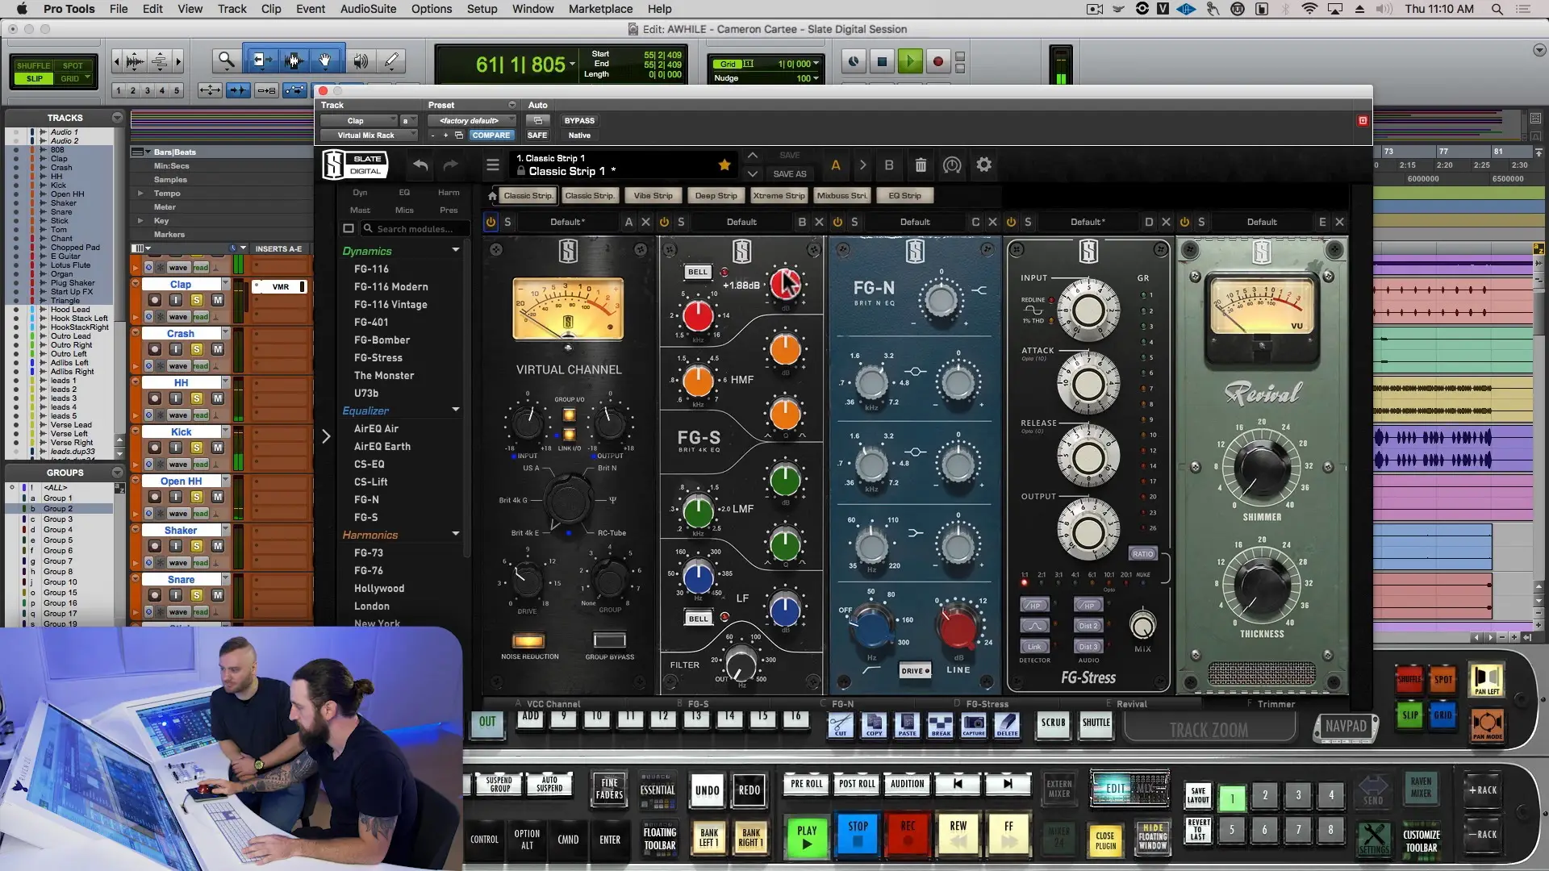Open the Grid value dropdown
This screenshot has height=871, width=1549.
816,64
